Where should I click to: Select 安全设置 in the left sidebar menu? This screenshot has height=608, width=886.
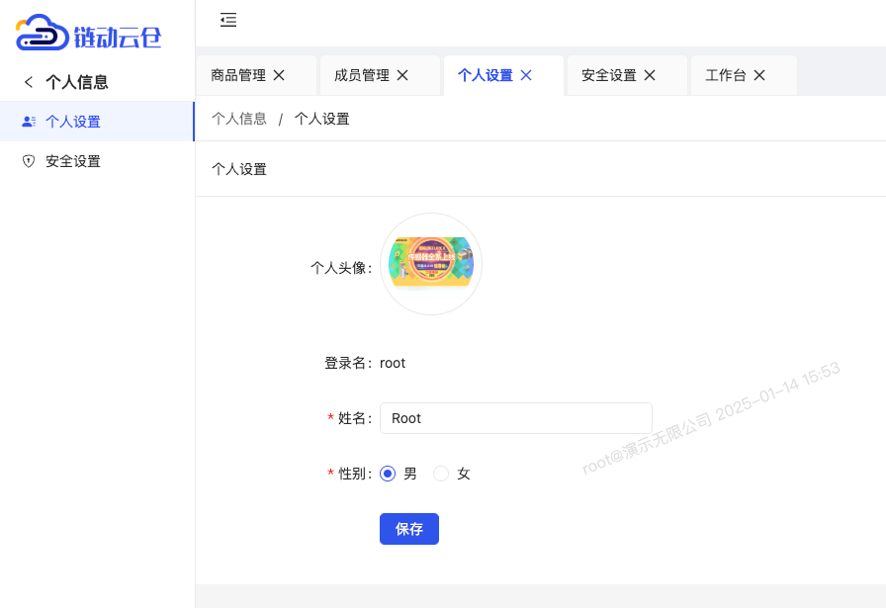pos(74,161)
